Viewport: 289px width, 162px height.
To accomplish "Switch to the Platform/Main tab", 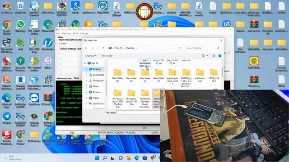I will (x=64, y=78).
